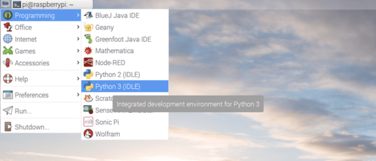Click the Internet globe icon
Screen dimensions: 376x161
[x=8, y=39]
